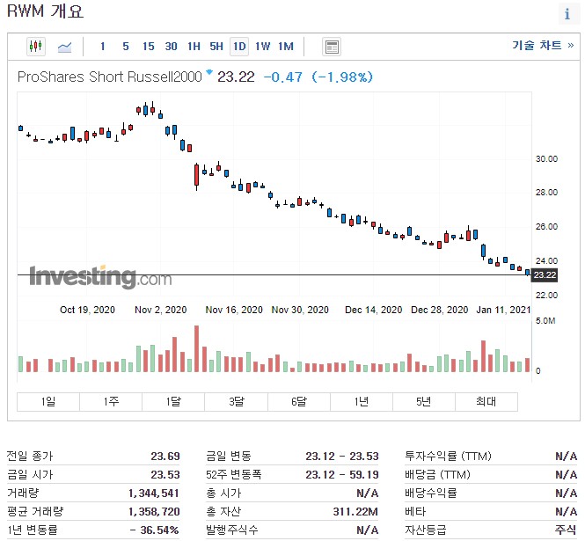
Task: Open the news overlay icon in toolbar
Action: pyautogui.click(x=332, y=47)
